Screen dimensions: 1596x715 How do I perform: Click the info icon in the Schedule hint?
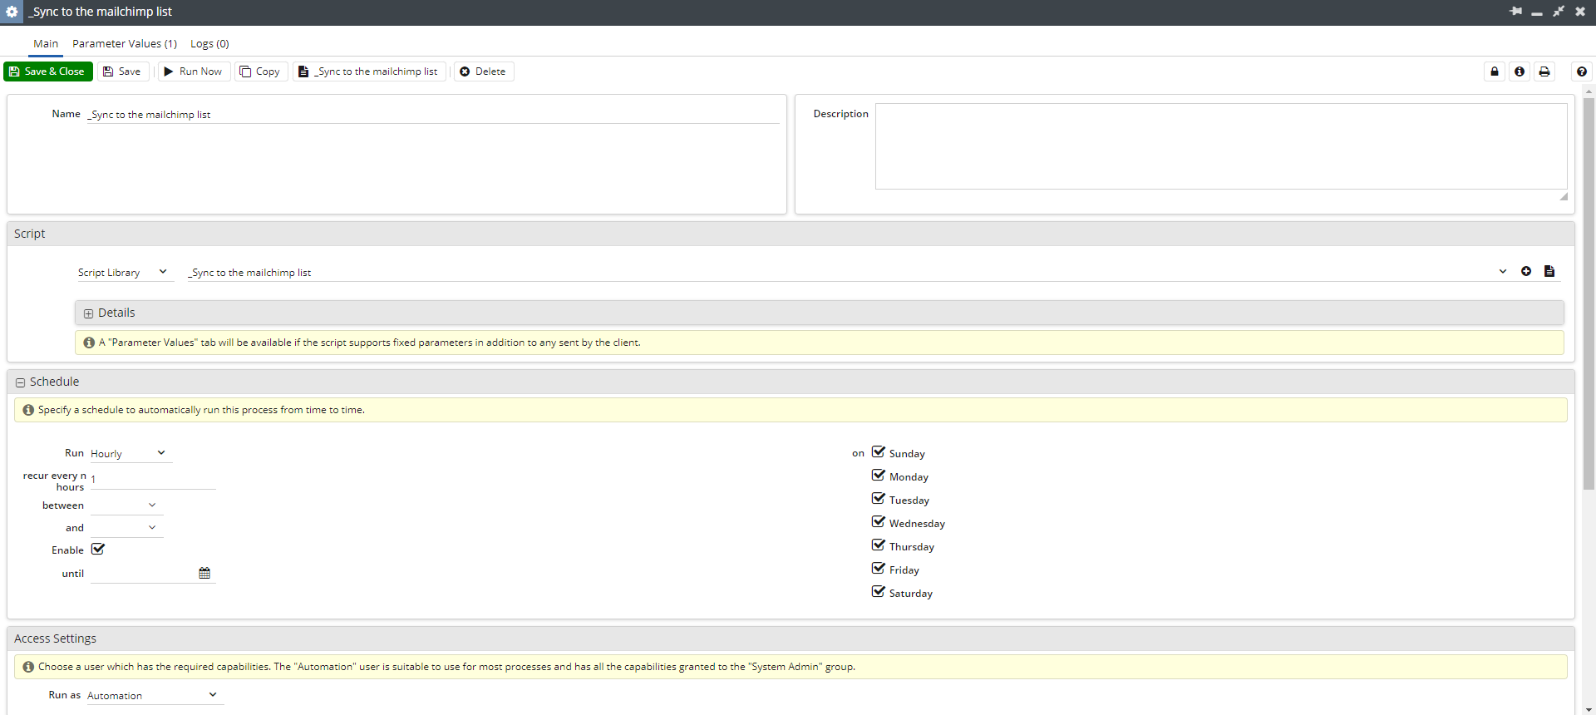(28, 410)
